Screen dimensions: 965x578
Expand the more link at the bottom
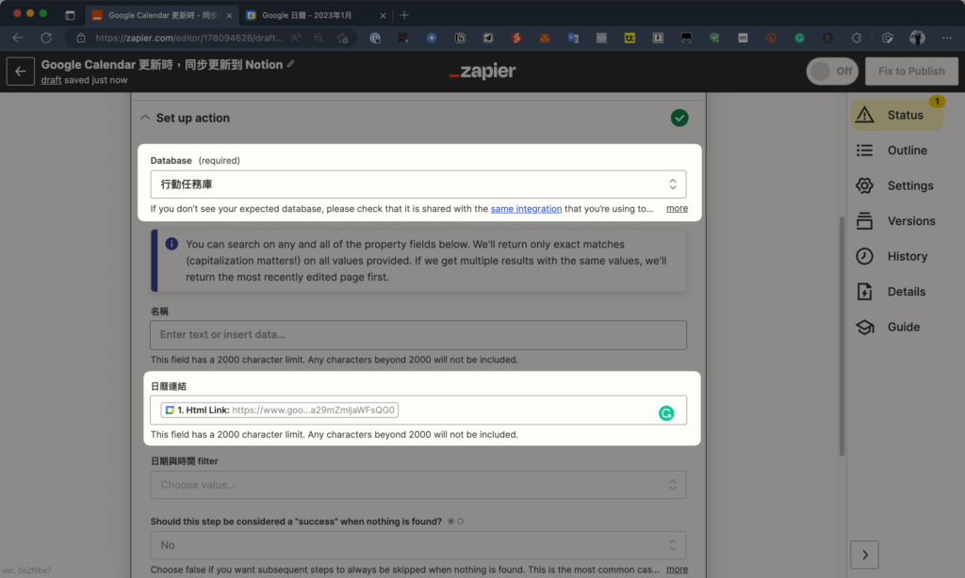pos(677,570)
